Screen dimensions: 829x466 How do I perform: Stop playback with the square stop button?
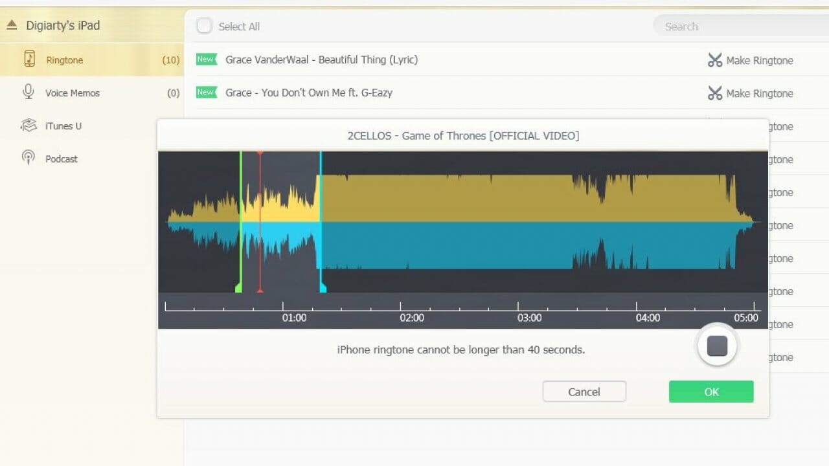pos(717,346)
